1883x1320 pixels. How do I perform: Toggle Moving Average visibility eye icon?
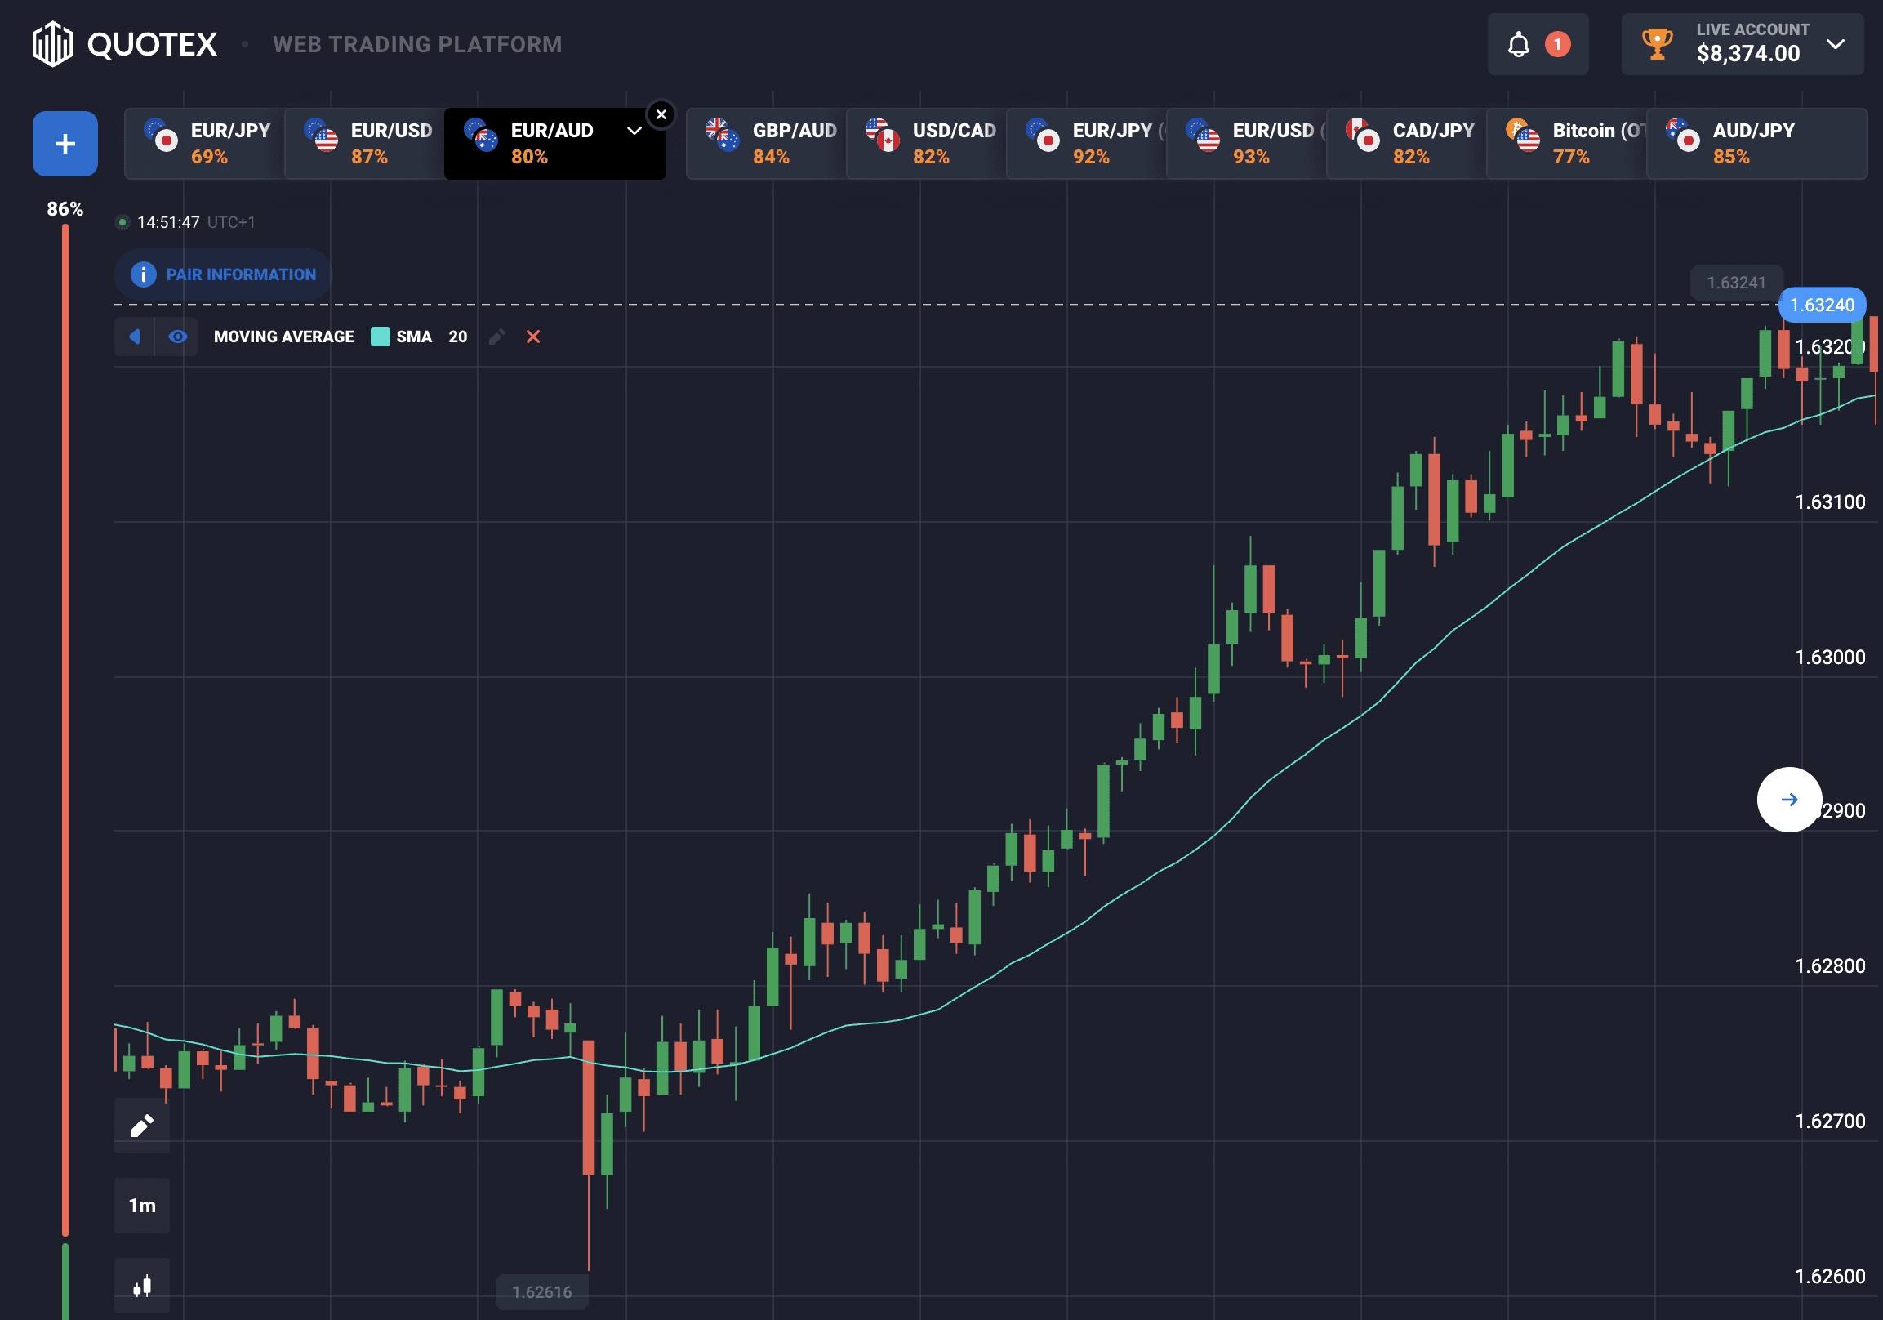(177, 337)
